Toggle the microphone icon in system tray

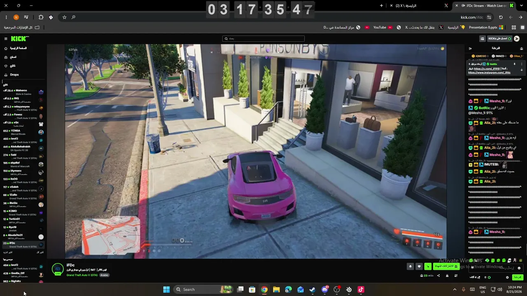tap(464, 289)
